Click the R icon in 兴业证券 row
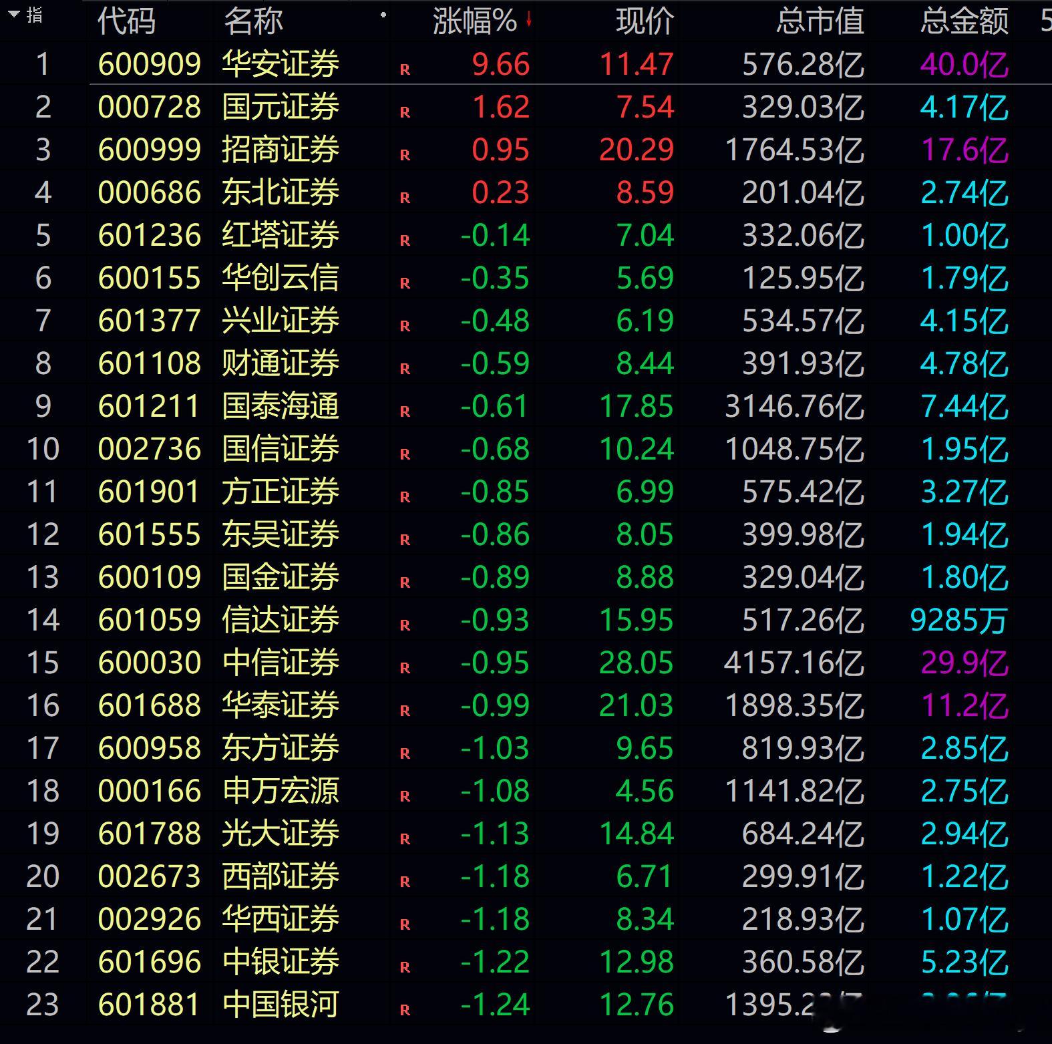 [405, 326]
